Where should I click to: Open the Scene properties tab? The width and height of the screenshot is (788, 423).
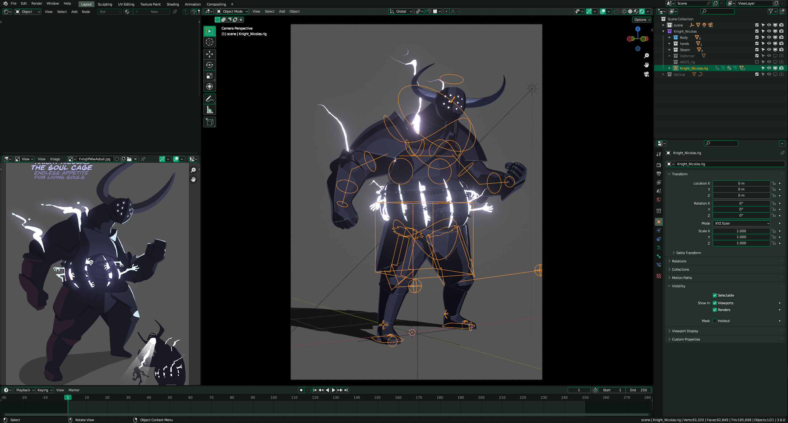[x=659, y=191]
